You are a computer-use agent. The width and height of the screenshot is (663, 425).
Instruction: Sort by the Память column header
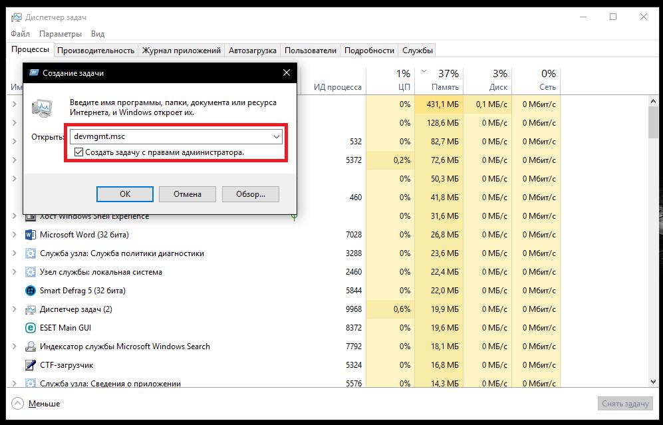coord(440,80)
